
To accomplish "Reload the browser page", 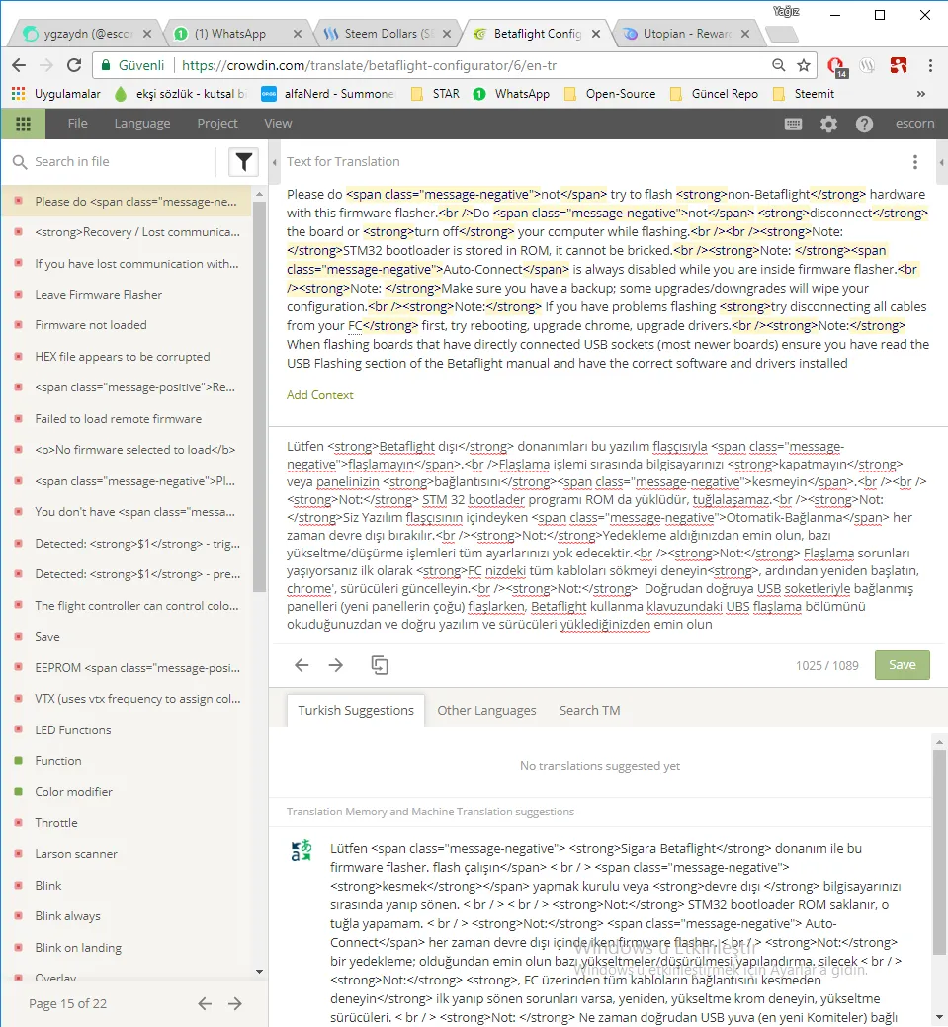I will tap(74, 65).
